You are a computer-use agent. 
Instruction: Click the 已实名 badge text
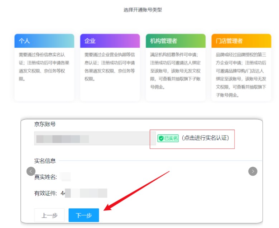coord(170,138)
